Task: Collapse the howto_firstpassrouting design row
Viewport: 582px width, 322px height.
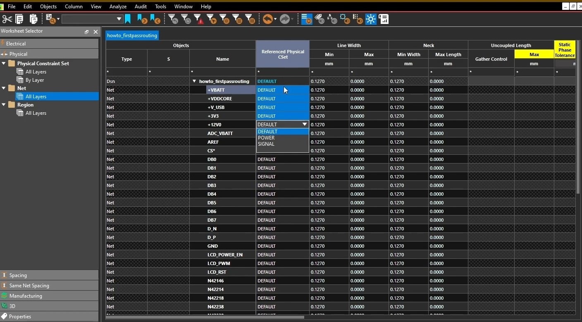Action: (x=194, y=81)
